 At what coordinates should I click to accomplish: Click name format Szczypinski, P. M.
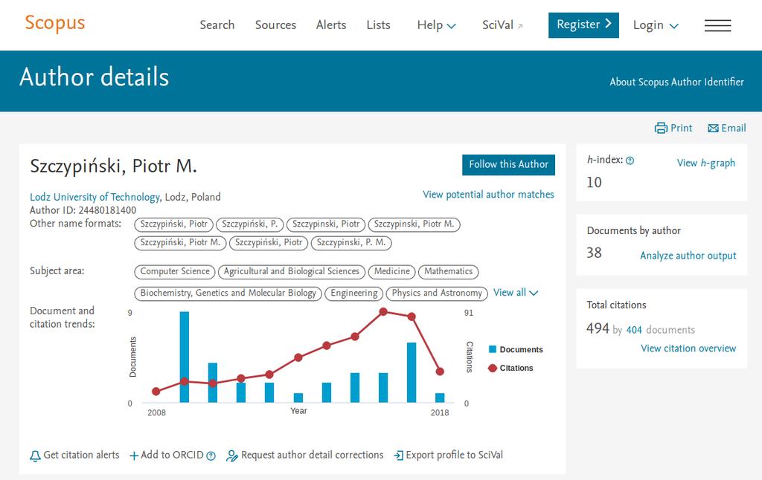pyautogui.click(x=351, y=243)
